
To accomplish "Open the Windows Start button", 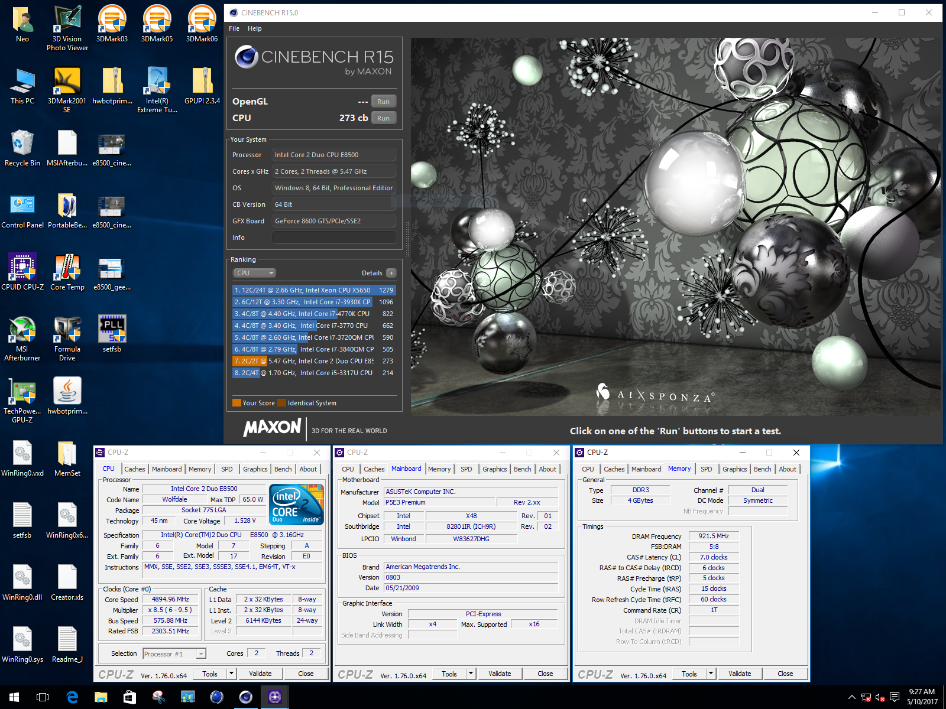I will 14,697.
